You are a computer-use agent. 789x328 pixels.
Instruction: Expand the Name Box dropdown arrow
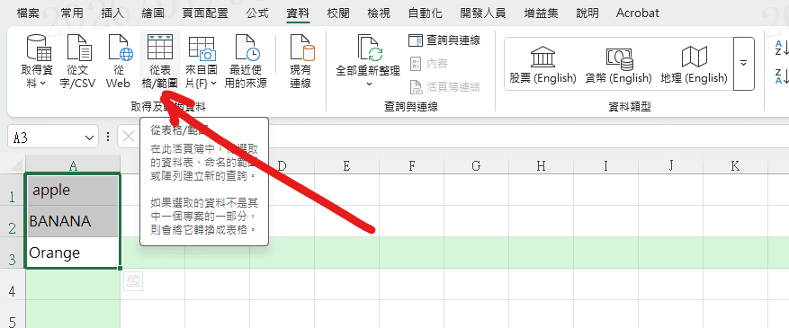point(90,137)
